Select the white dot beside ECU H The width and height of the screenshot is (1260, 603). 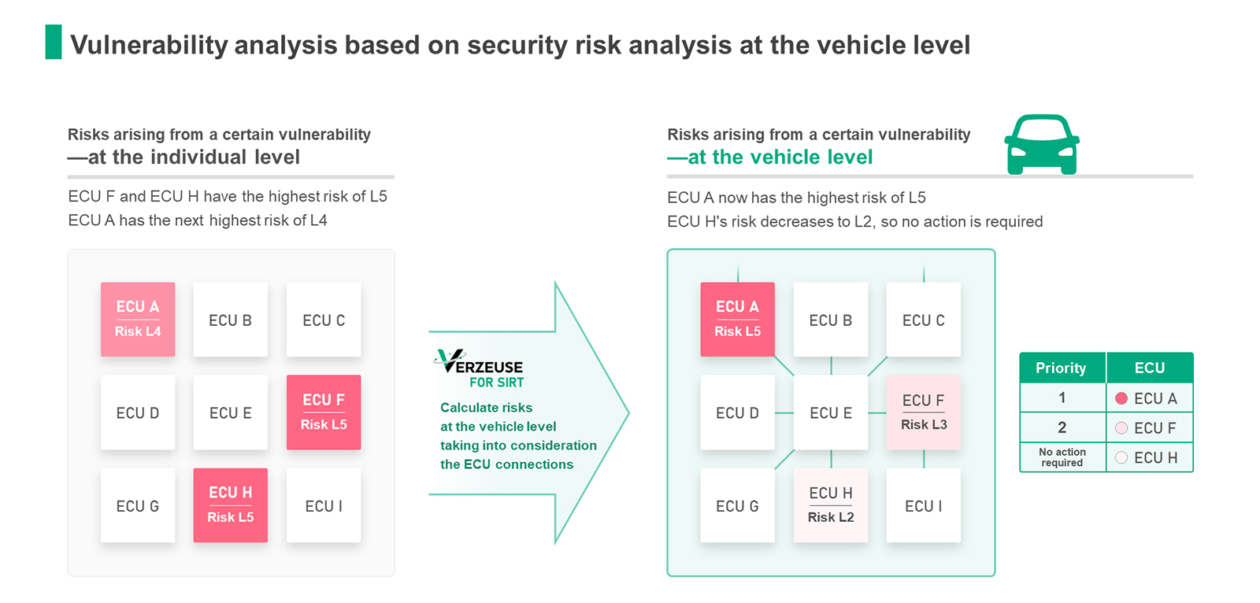point(1121,457)
